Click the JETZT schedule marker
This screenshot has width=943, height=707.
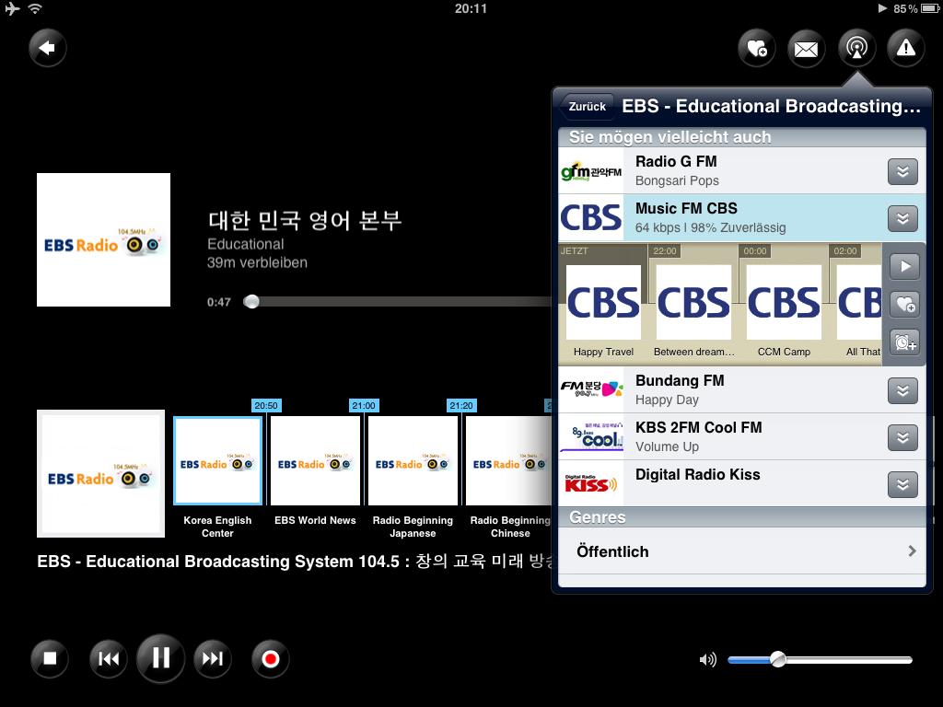point(575,251)
